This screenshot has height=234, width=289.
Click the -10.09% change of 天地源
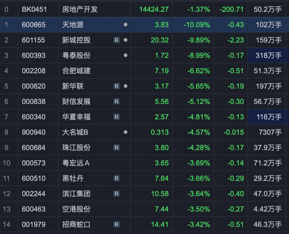click(197, 25)
